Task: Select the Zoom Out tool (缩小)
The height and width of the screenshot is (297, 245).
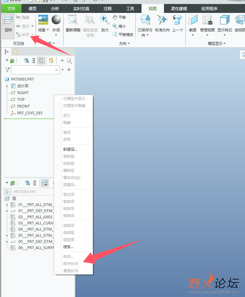Action: point(119,26)
